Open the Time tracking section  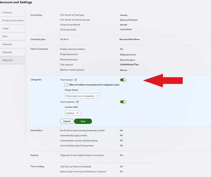pos(37,166)
